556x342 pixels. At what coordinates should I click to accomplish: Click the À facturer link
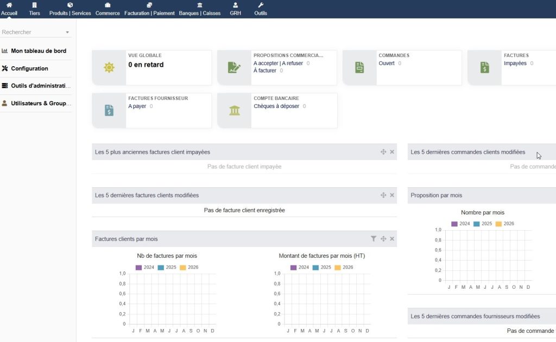[265, 71]
